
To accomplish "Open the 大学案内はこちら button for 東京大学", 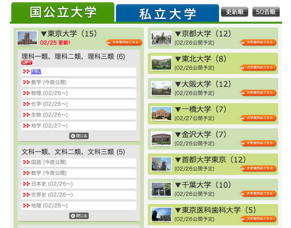I will 124,42.
